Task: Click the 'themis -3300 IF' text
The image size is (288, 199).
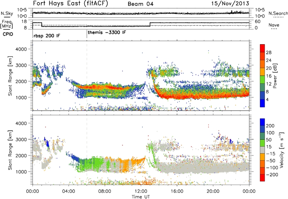Action: [x=107, y=32]
